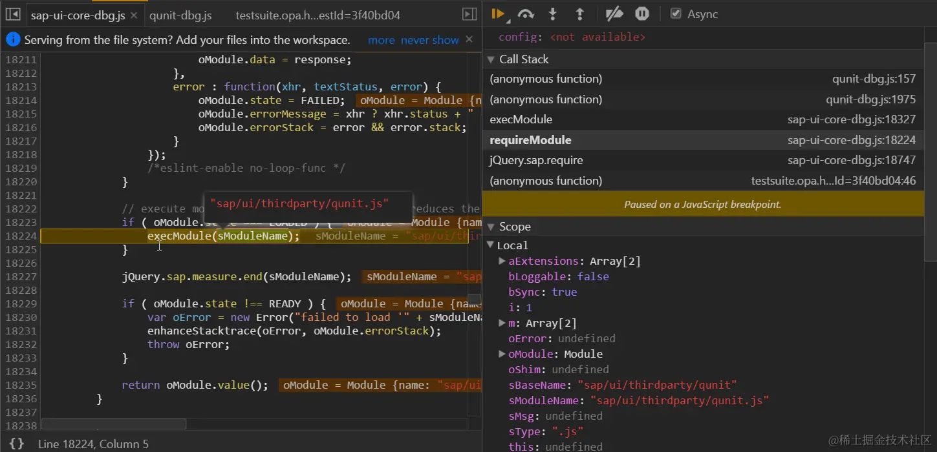Image resolution: width=937 pixels, height=452 pixels.
Task: Select jQuery.sap.require call stack frame
Action: [703, 160]
